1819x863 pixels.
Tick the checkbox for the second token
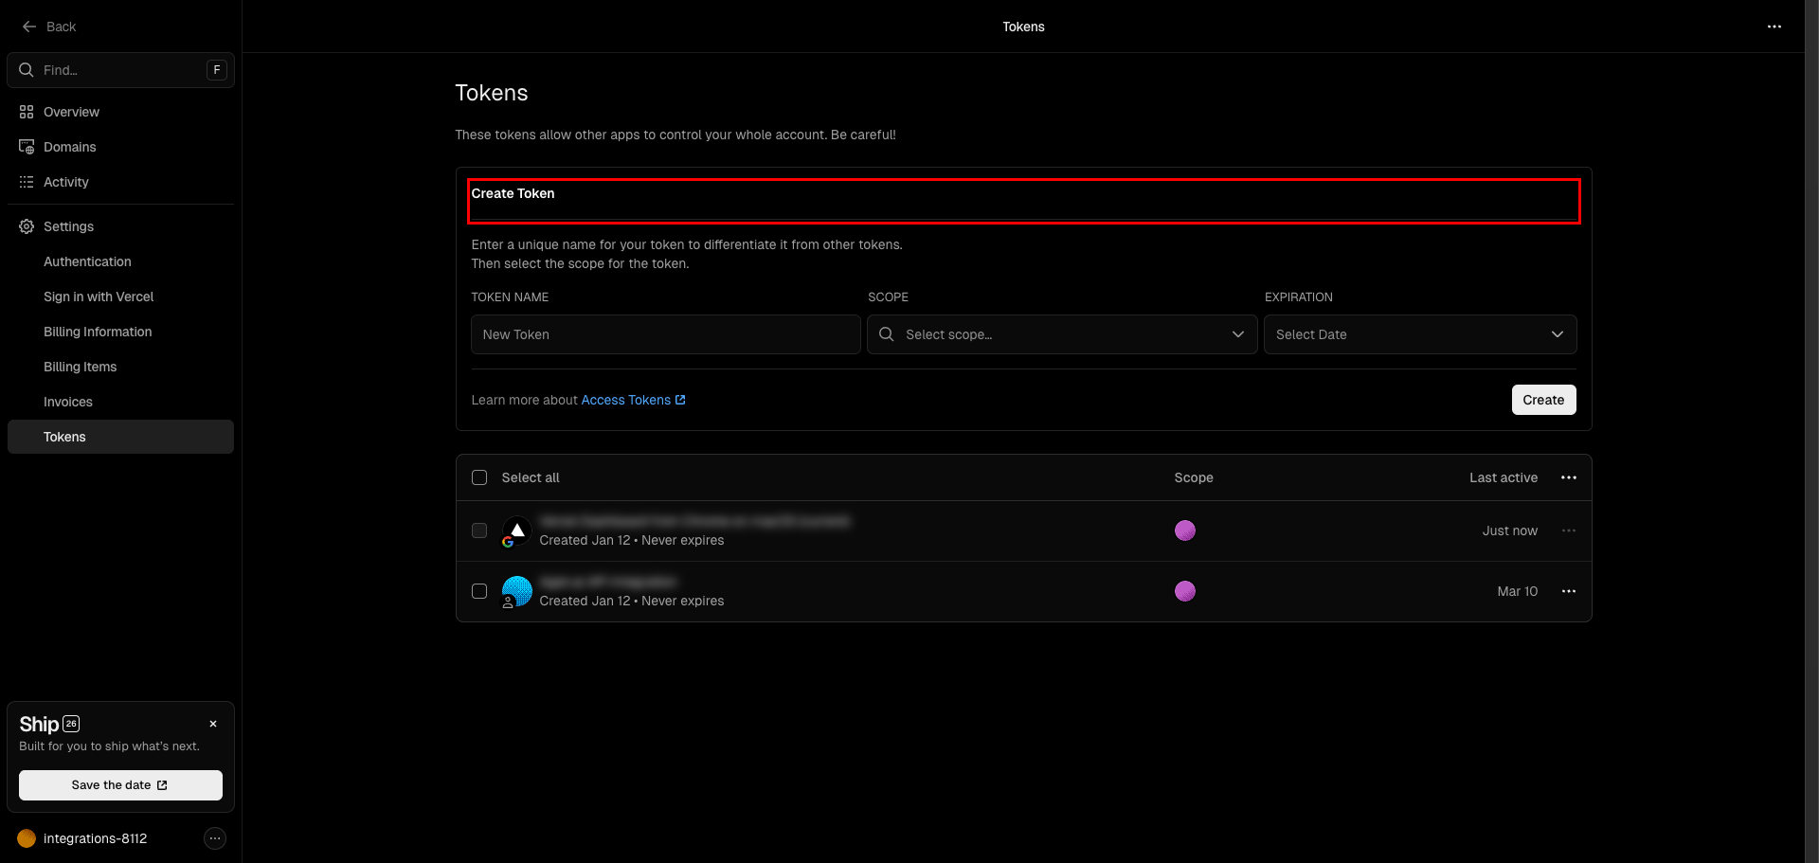[x=479, y=591]
